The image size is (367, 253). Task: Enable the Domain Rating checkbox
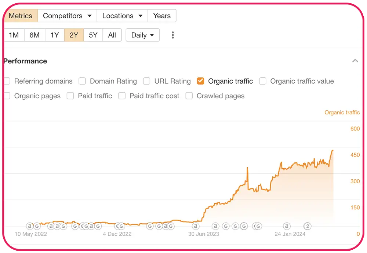click(x=82, y=81)
